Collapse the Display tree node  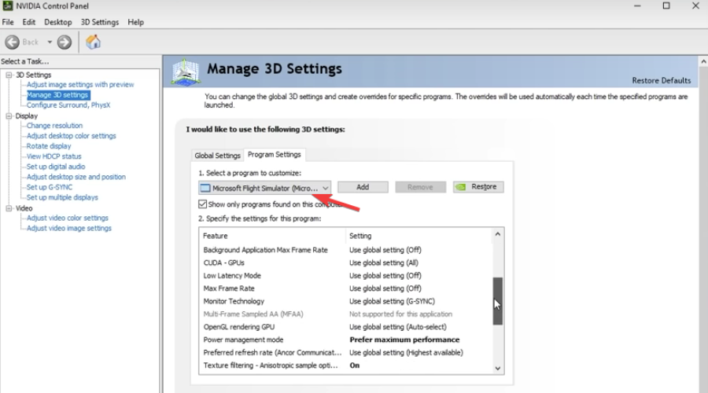(x=9, y=116)
